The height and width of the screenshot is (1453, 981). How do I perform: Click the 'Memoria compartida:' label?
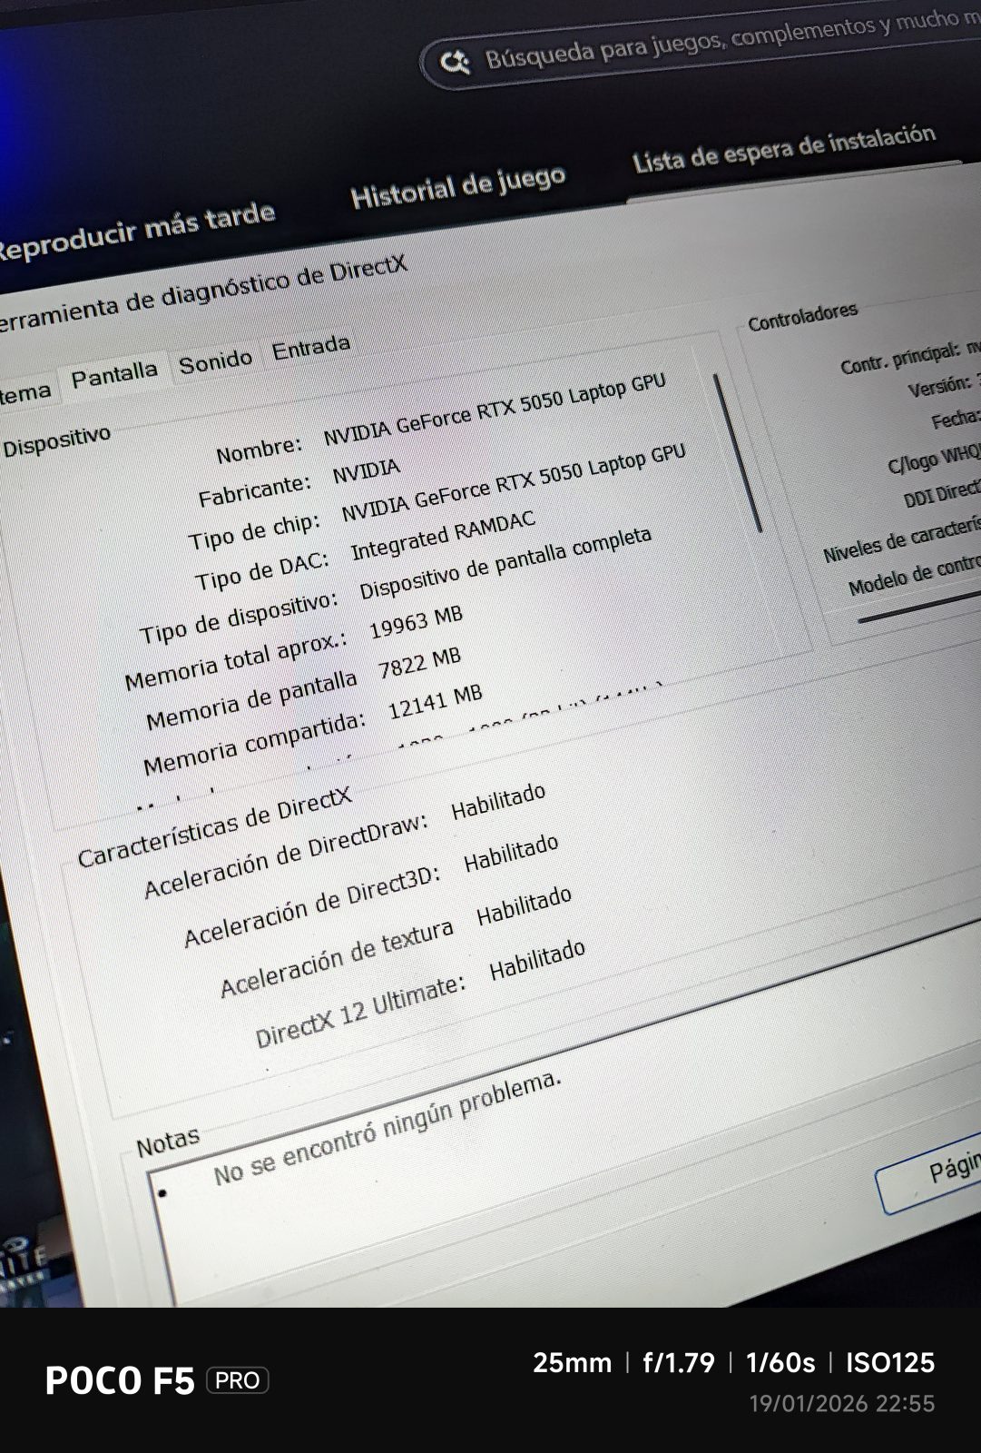click(x=254, y=743)
